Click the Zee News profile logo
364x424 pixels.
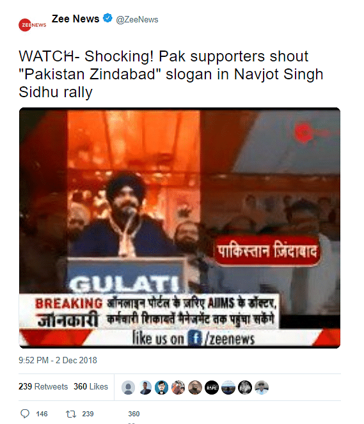coord(32,25)
